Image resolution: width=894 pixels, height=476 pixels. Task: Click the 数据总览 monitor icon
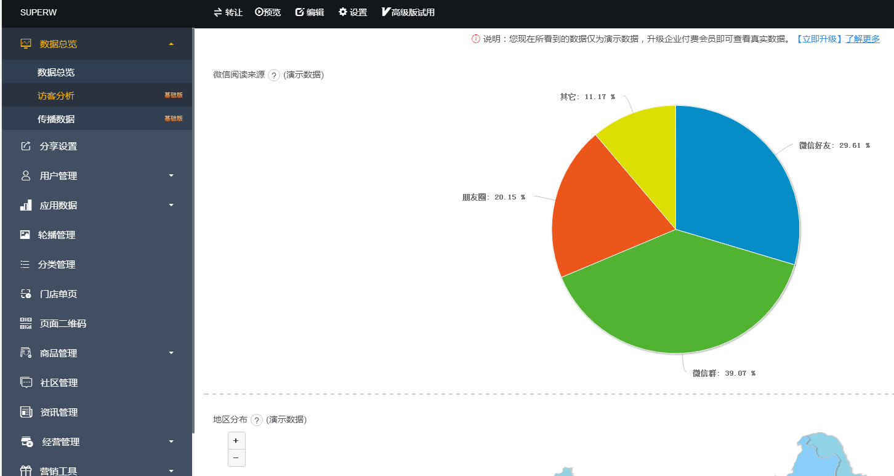[26, 44]
